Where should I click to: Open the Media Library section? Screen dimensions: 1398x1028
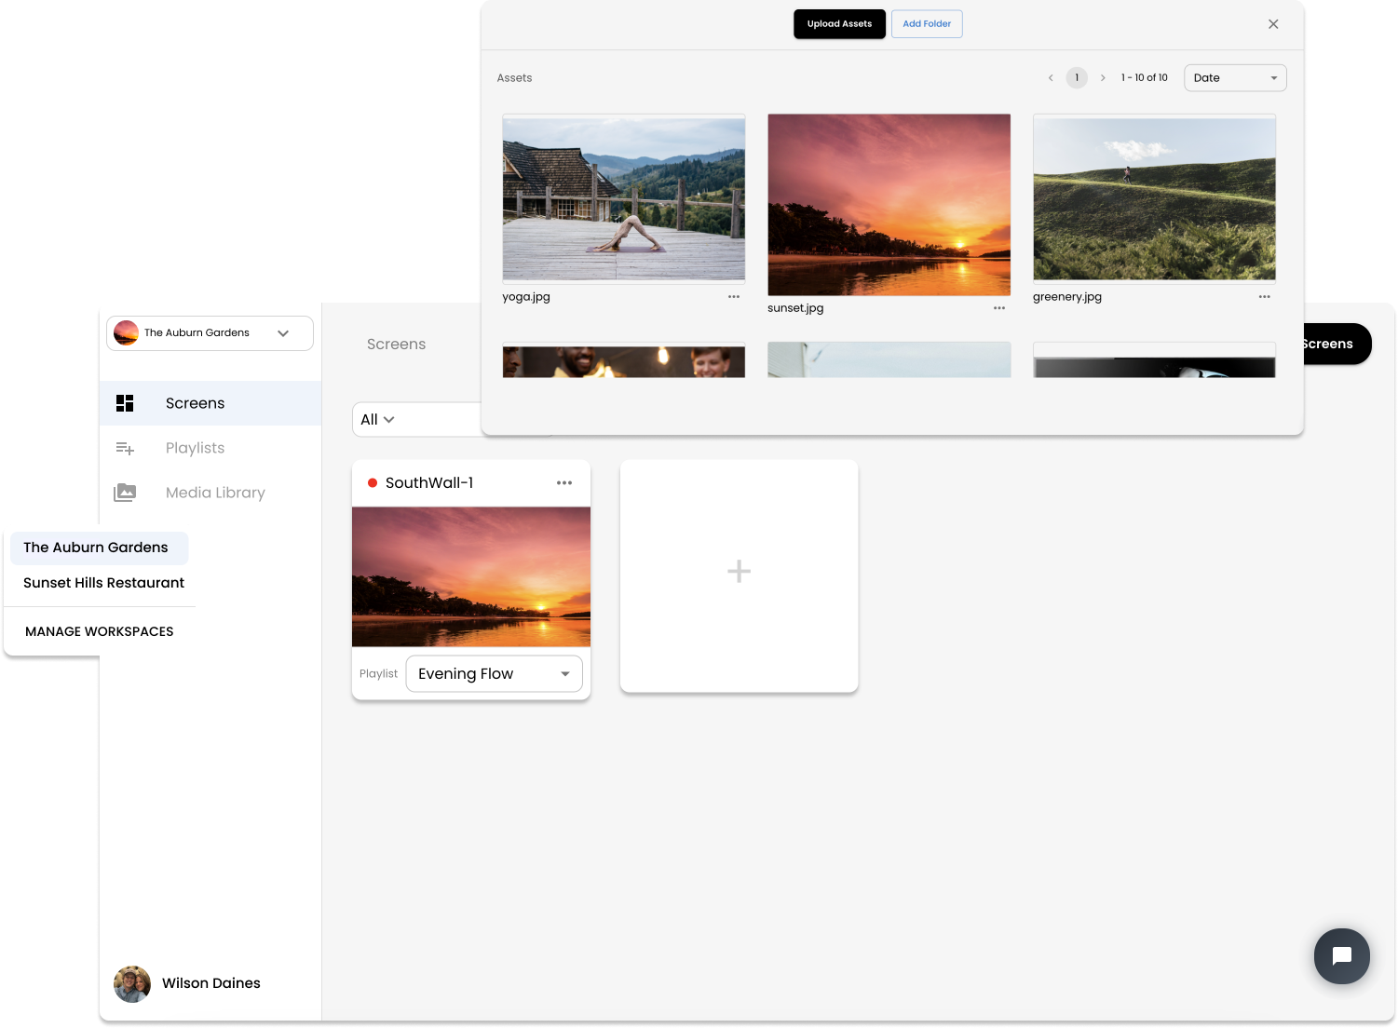[x=210, y=493]
